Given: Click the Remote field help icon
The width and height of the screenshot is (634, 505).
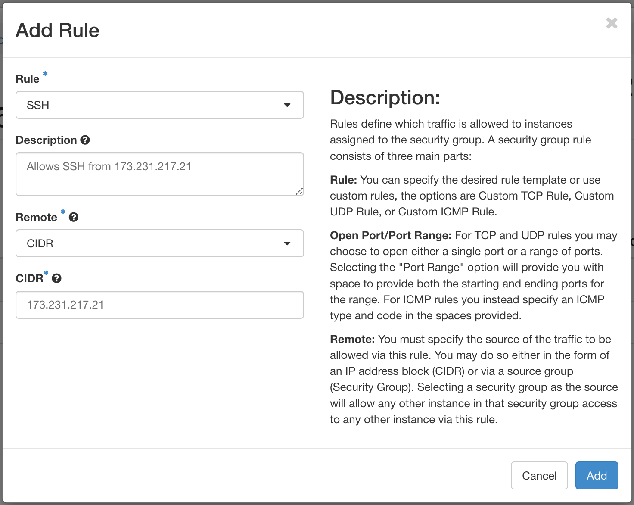Looking at the screenshot, I should click(74, 217).
